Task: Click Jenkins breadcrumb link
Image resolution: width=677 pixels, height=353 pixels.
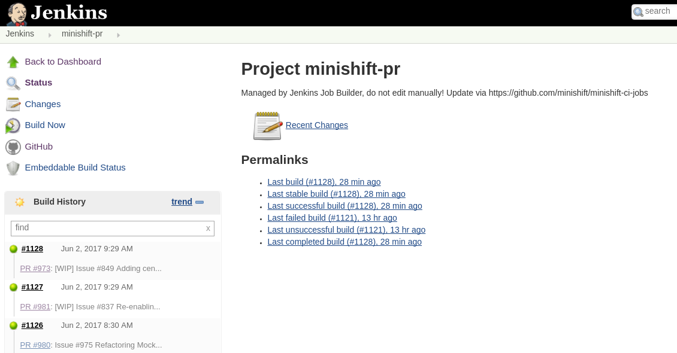Action: 20,34
